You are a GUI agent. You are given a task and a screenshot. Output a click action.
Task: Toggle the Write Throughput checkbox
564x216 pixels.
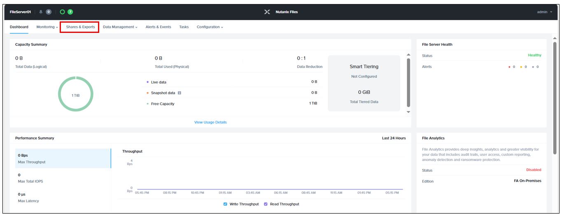tap(225, 204)
